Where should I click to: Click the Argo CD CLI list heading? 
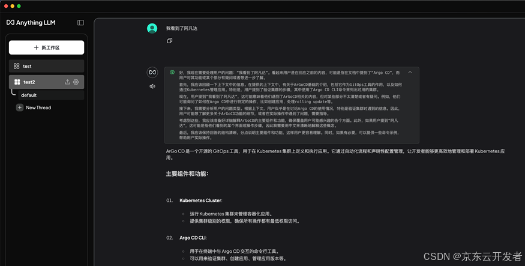tap(193, 238)
